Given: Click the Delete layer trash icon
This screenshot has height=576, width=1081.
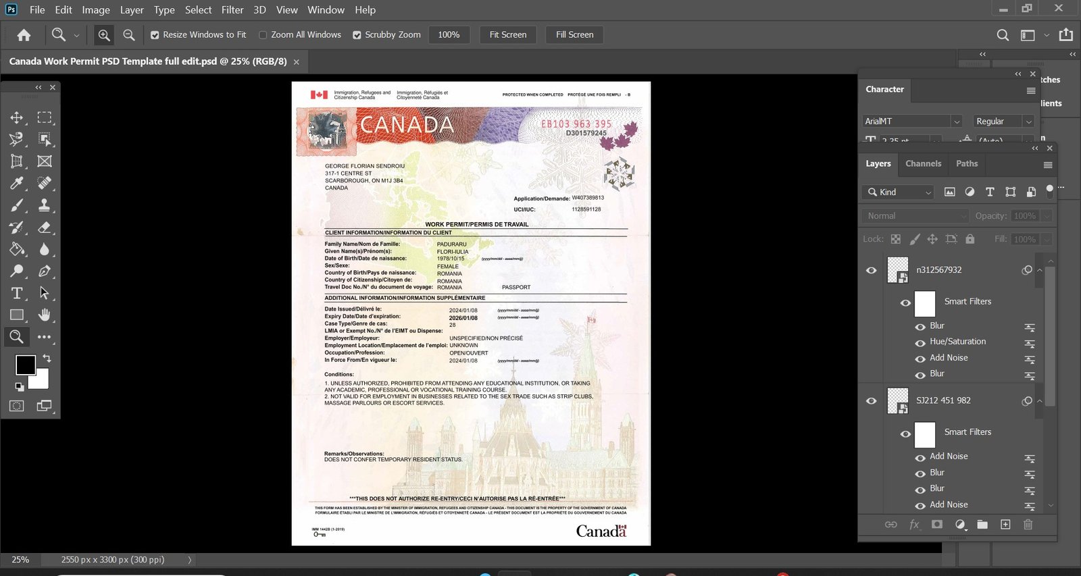Looking at the screenshot, I should 1028,525.
